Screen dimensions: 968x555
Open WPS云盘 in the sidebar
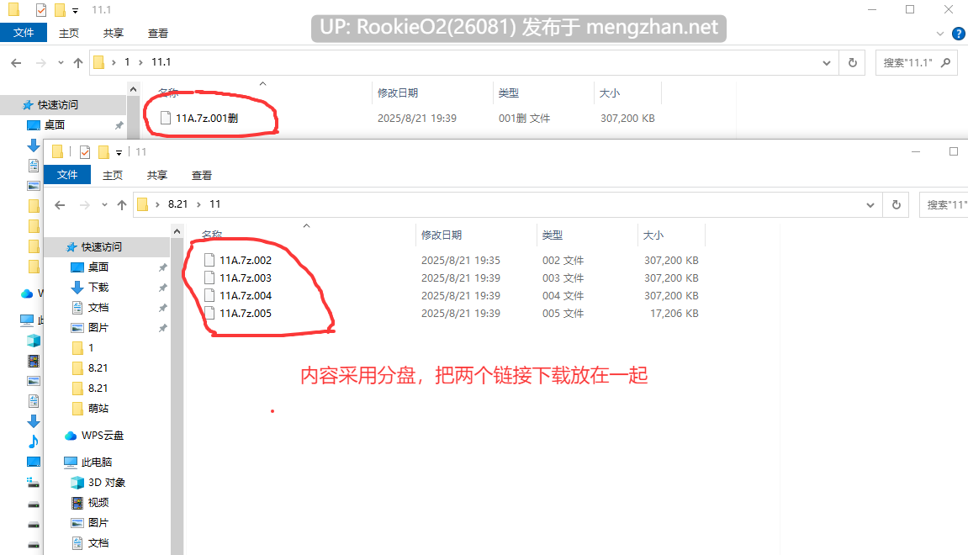(103, 436)
